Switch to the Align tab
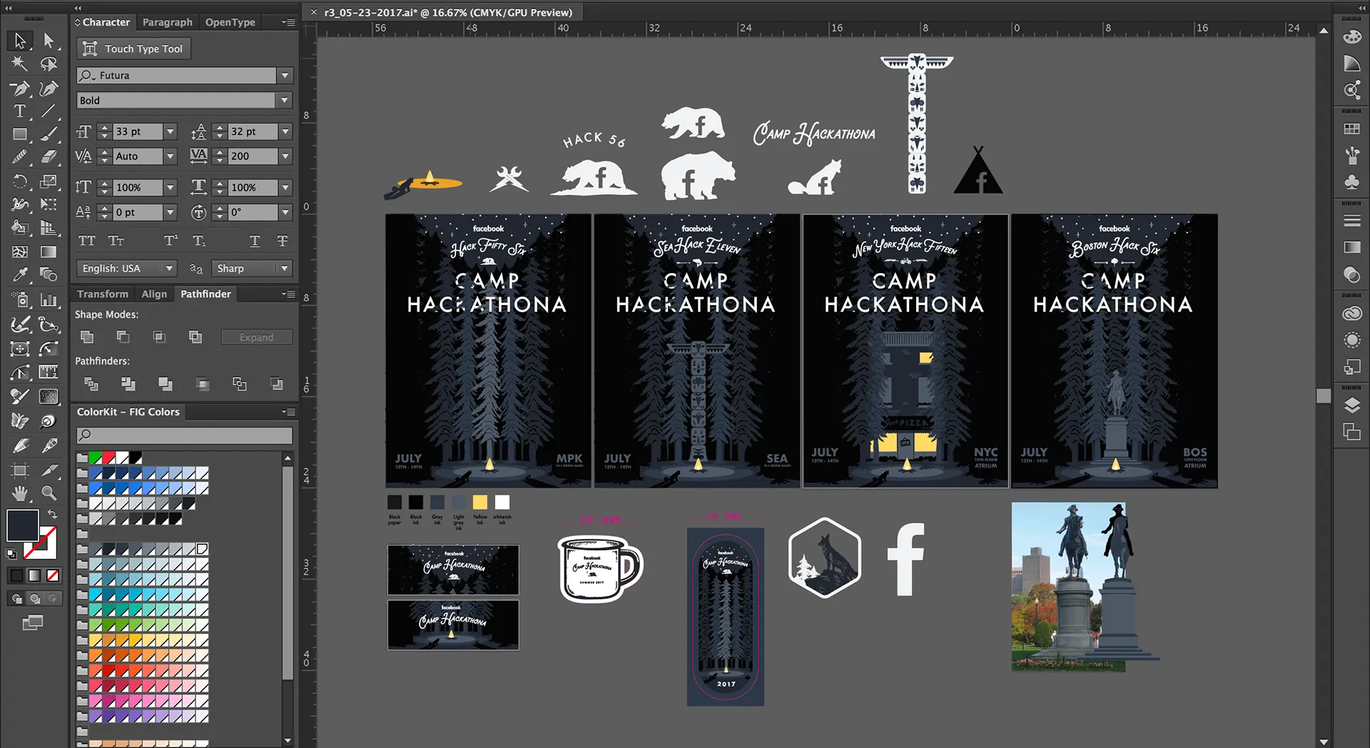Image resolution: width=1370 pixels, height=748 pixels. [x=154, y=294]
